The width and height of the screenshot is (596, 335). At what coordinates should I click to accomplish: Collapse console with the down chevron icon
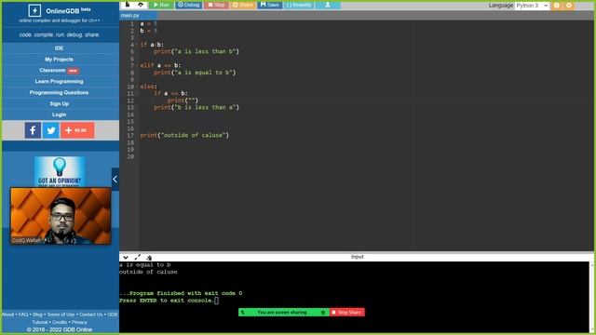click(x=126, y=258)
